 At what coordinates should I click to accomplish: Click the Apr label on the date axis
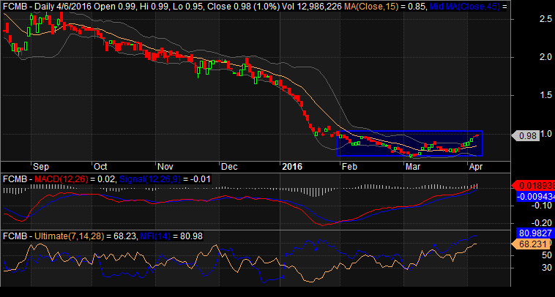point(476,167)
